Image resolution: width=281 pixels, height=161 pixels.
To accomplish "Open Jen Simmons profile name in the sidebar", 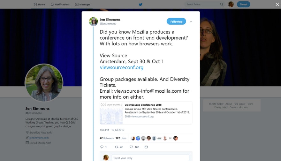I will point(37,109).
